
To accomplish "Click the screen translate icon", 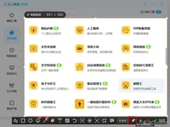I will click(82, 121).
